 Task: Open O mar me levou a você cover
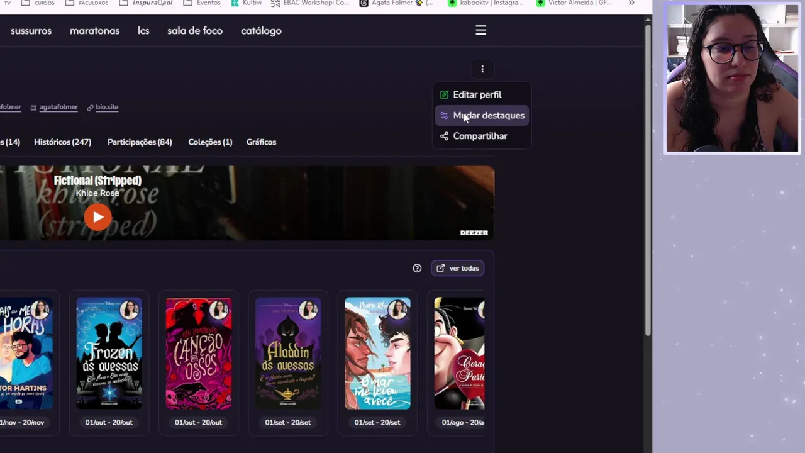click(x=377, y=354)
